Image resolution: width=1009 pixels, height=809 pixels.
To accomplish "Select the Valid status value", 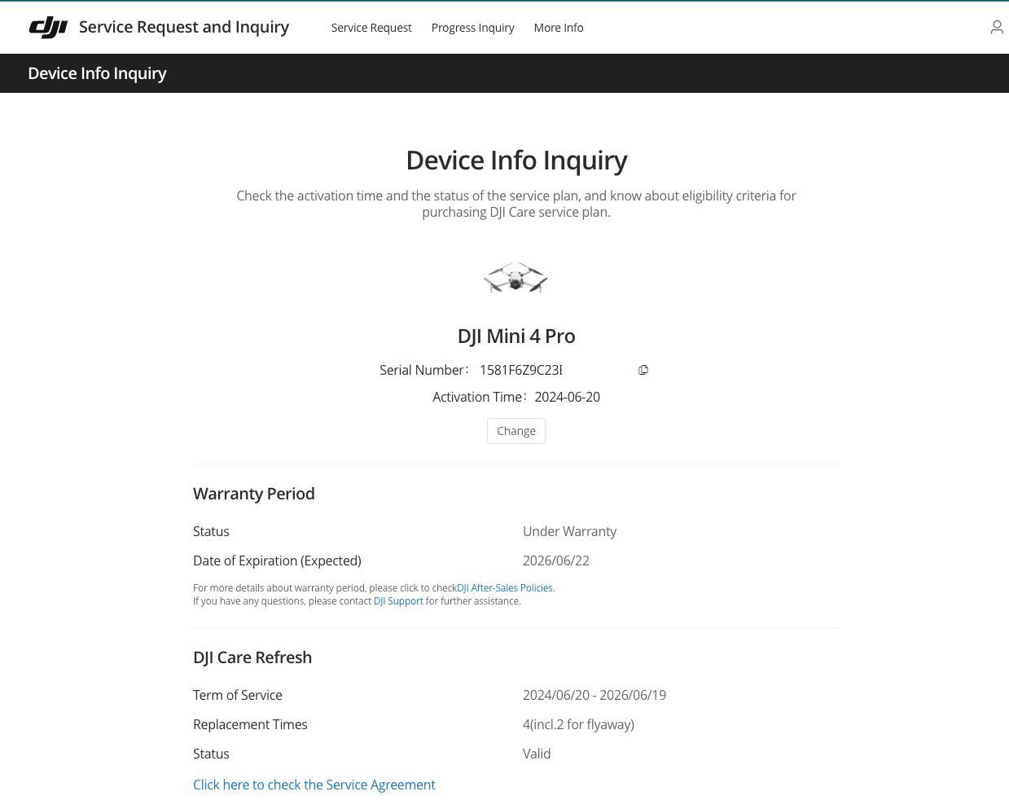I will pos(537,754).
